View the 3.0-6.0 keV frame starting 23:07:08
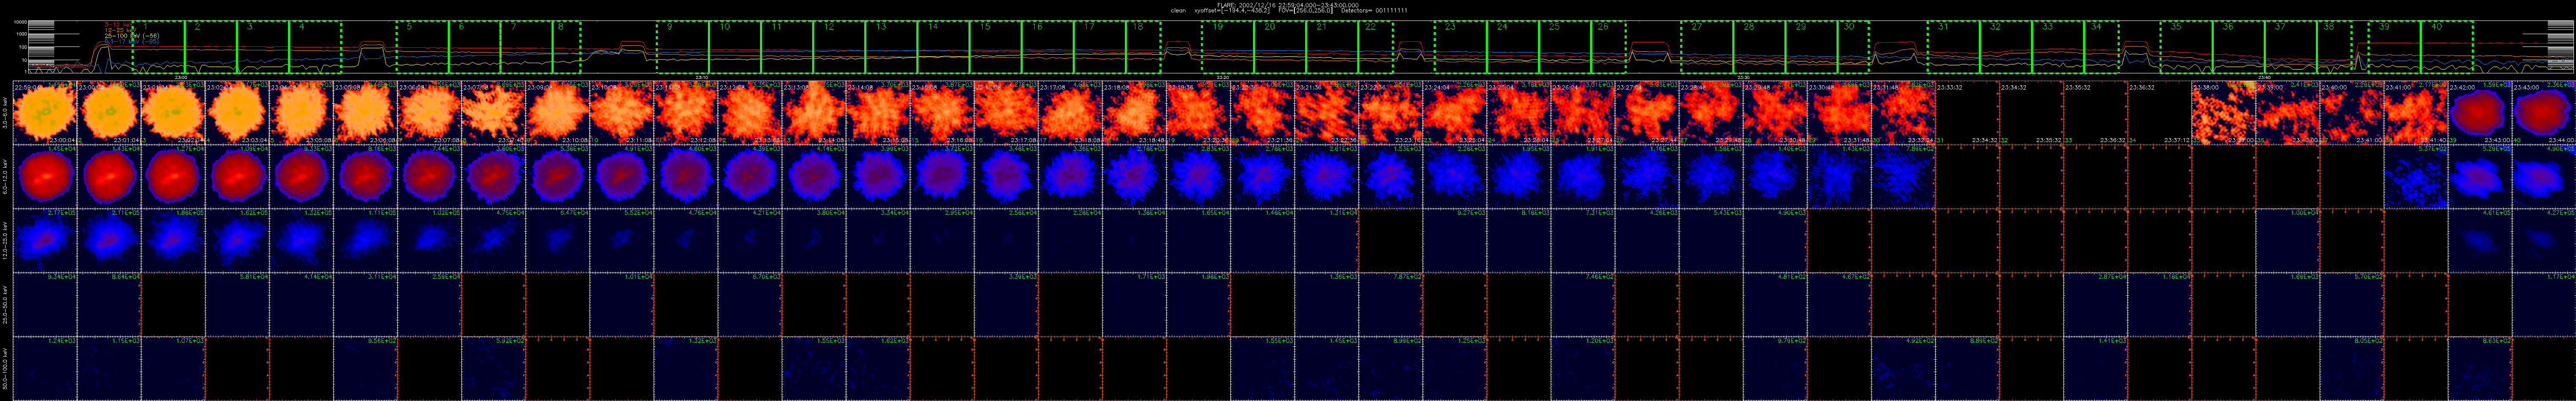This screenshot has width=2576, height=401. point(493,113)
